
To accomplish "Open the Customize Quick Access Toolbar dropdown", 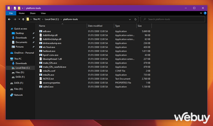I will 23,8.
